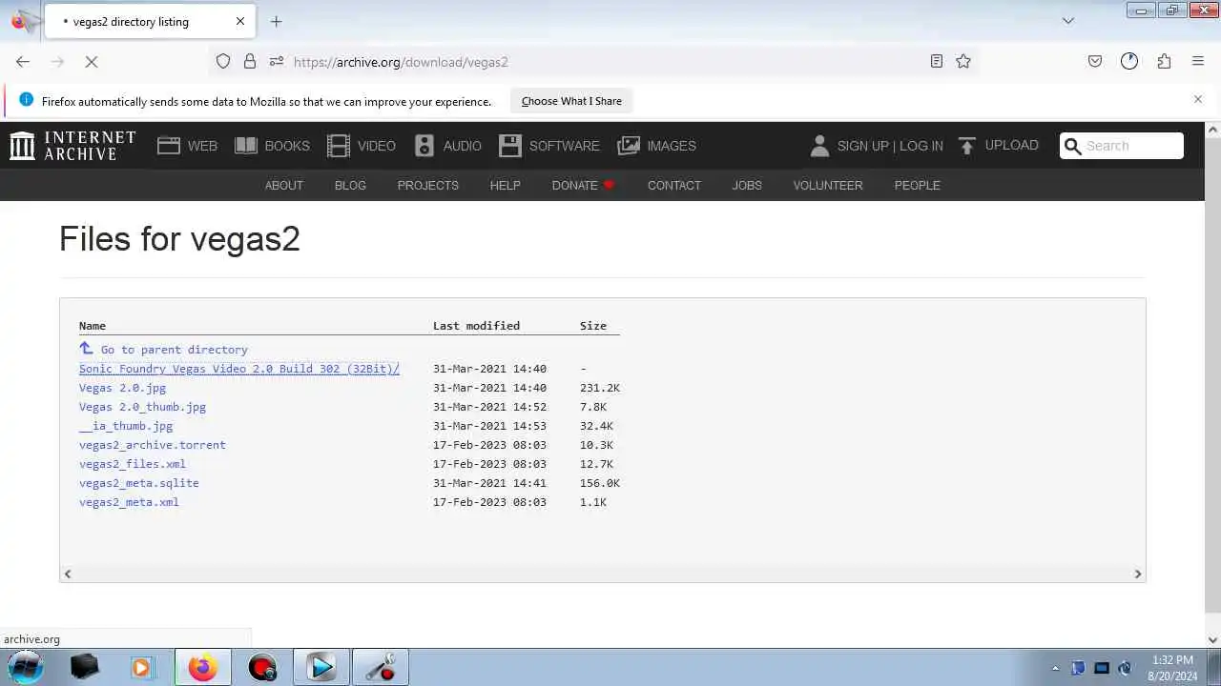Click the Upload arrow icon
The image size is (1221, 686).
click(967, 146)
